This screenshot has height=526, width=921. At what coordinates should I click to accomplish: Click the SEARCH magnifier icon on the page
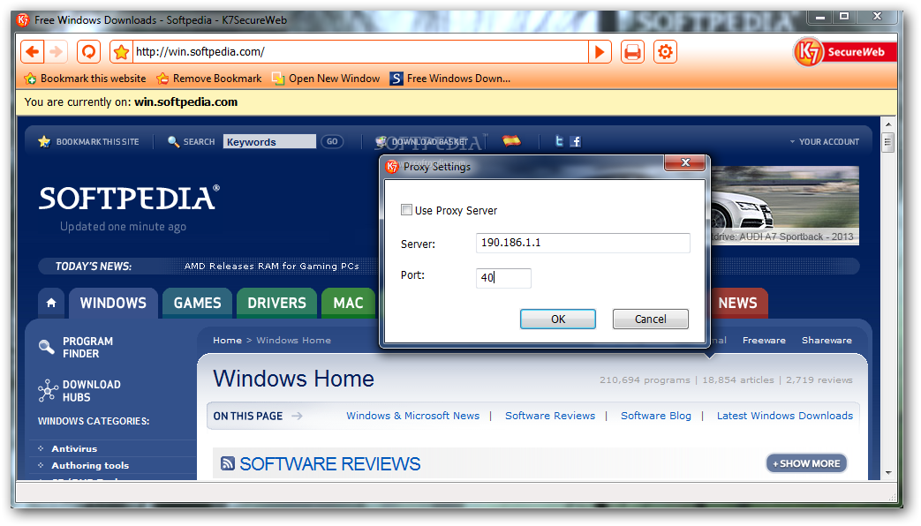click(173, 141)
